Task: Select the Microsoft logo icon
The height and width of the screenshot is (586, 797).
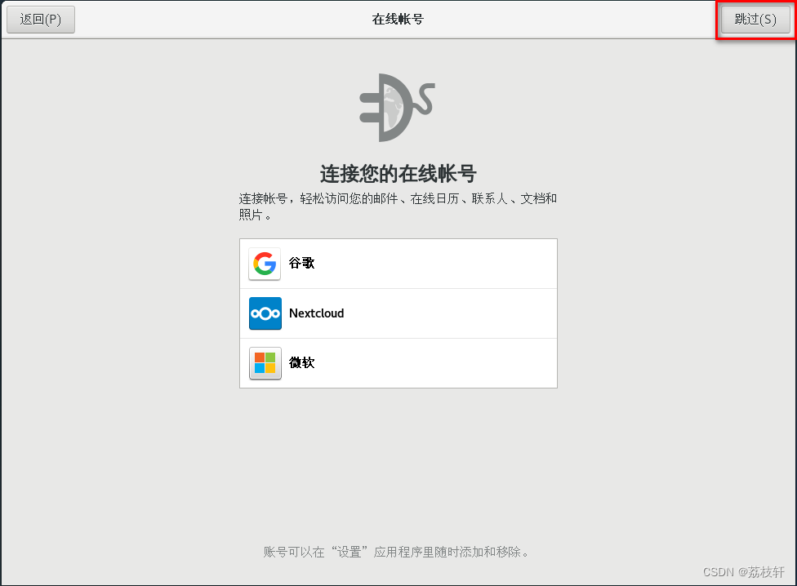Action: pyautogui.click(x=265, y=363)
